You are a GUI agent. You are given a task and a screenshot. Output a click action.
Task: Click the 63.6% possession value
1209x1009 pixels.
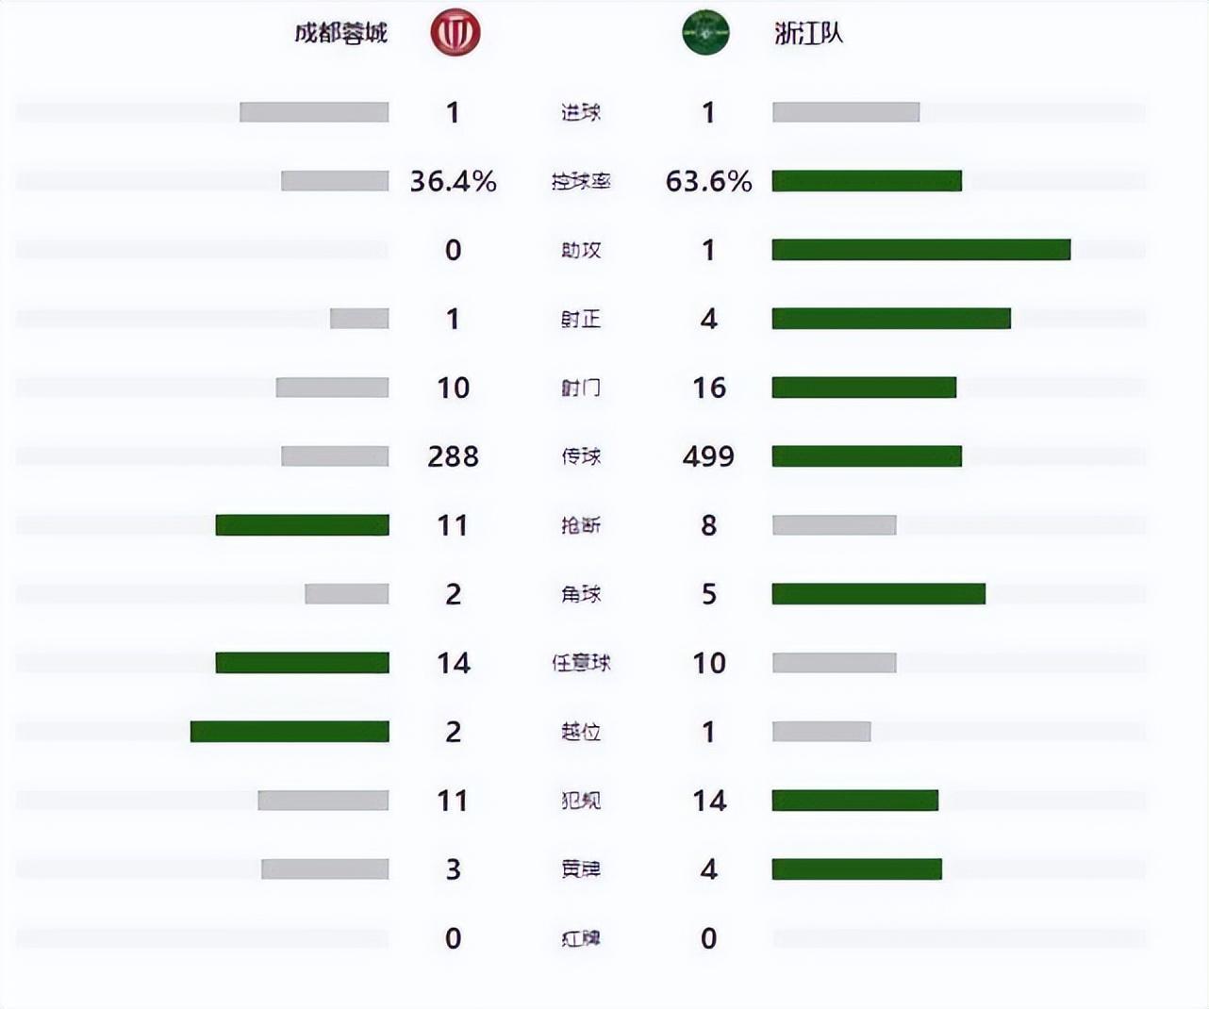click(708, 181)
